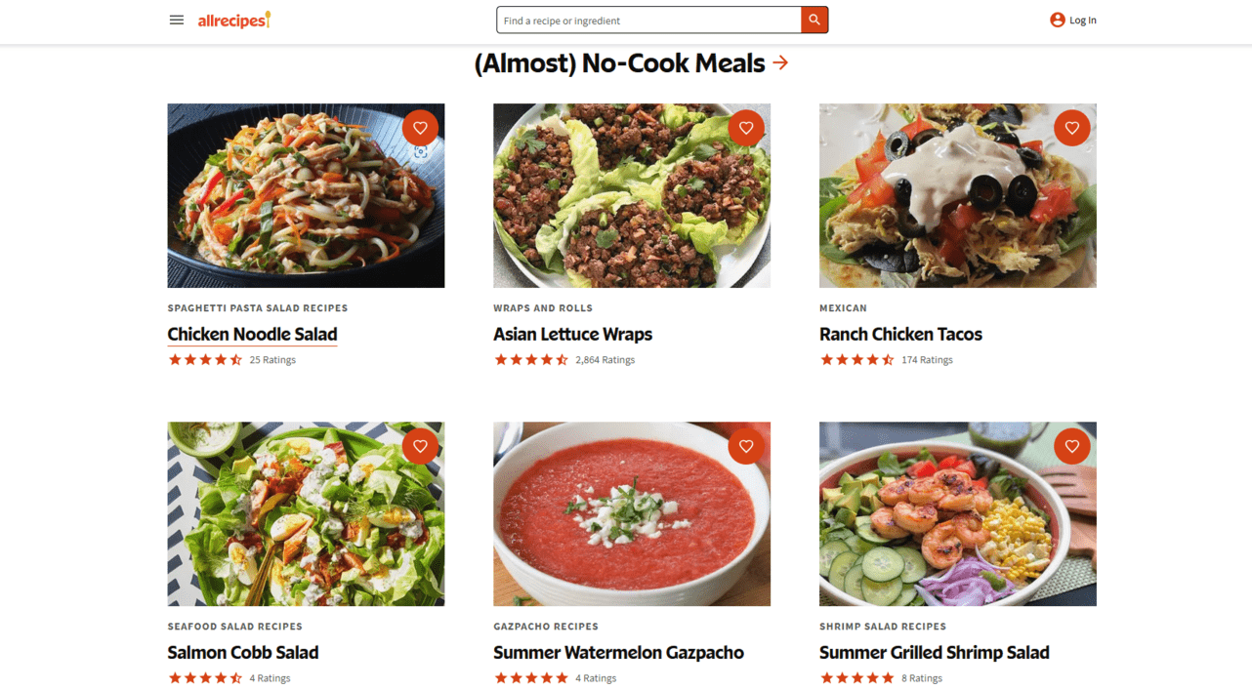
Task: Open the Summer Grilled Shrimp Salad title
Action: tap(934, 652)
